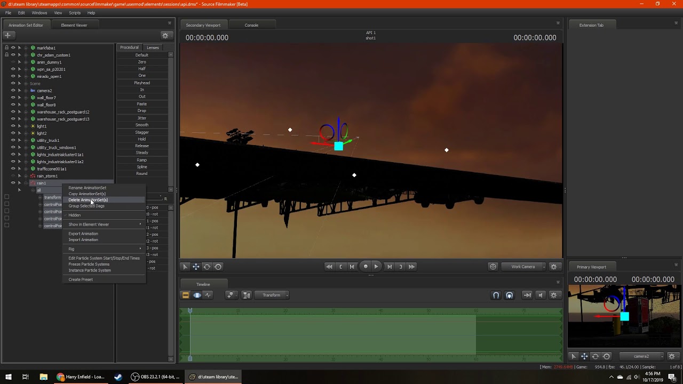Jump to next clip with fast-forward button

[411, 267]
